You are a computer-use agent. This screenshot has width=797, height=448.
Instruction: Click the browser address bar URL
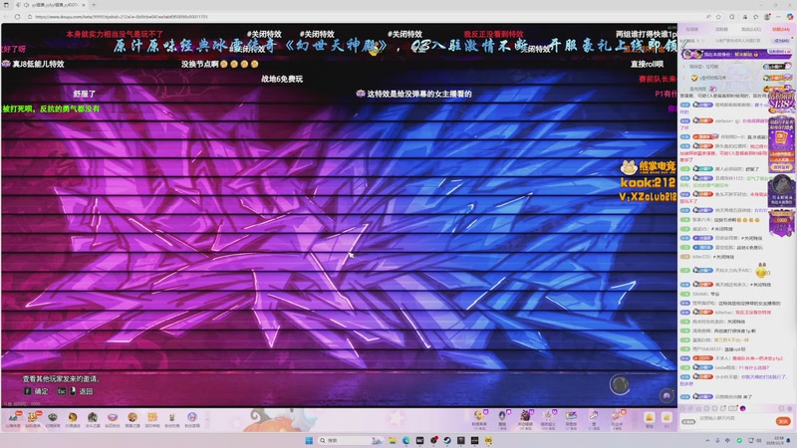click(121, 17)
